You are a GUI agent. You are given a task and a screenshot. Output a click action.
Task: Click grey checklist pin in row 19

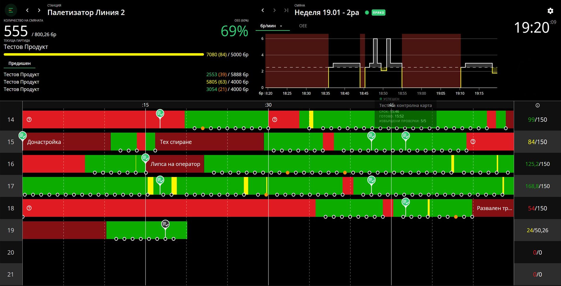click(165, 224)
